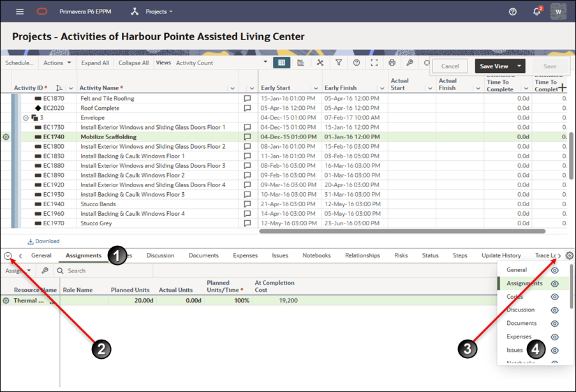
Task: Switch to the Relationships tab
Action: [x=362, y=255]
